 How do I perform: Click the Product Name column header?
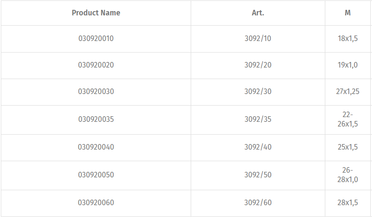(x=96, y=13)
